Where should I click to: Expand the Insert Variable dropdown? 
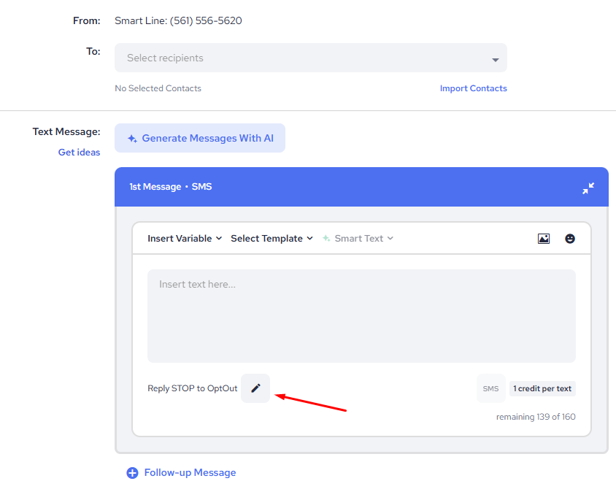185,239
